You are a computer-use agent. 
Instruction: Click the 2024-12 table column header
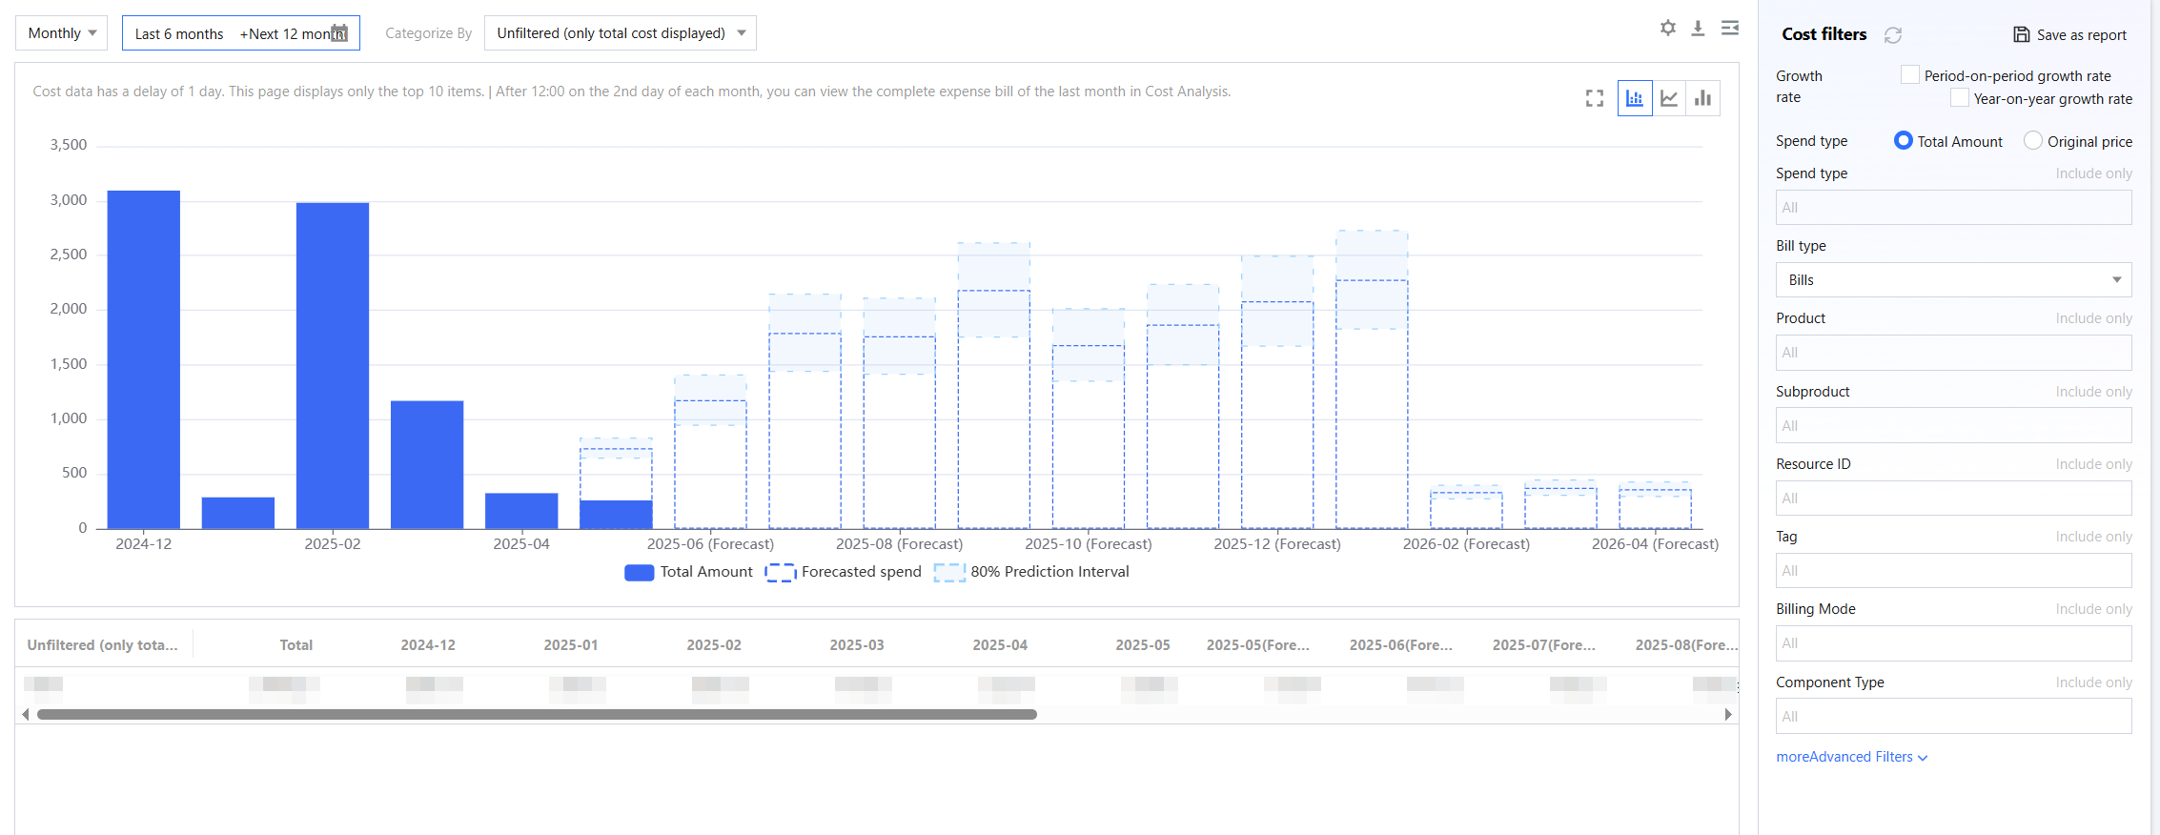(x=428, y=645)
